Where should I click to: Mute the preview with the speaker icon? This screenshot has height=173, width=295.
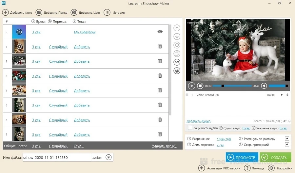264,86
